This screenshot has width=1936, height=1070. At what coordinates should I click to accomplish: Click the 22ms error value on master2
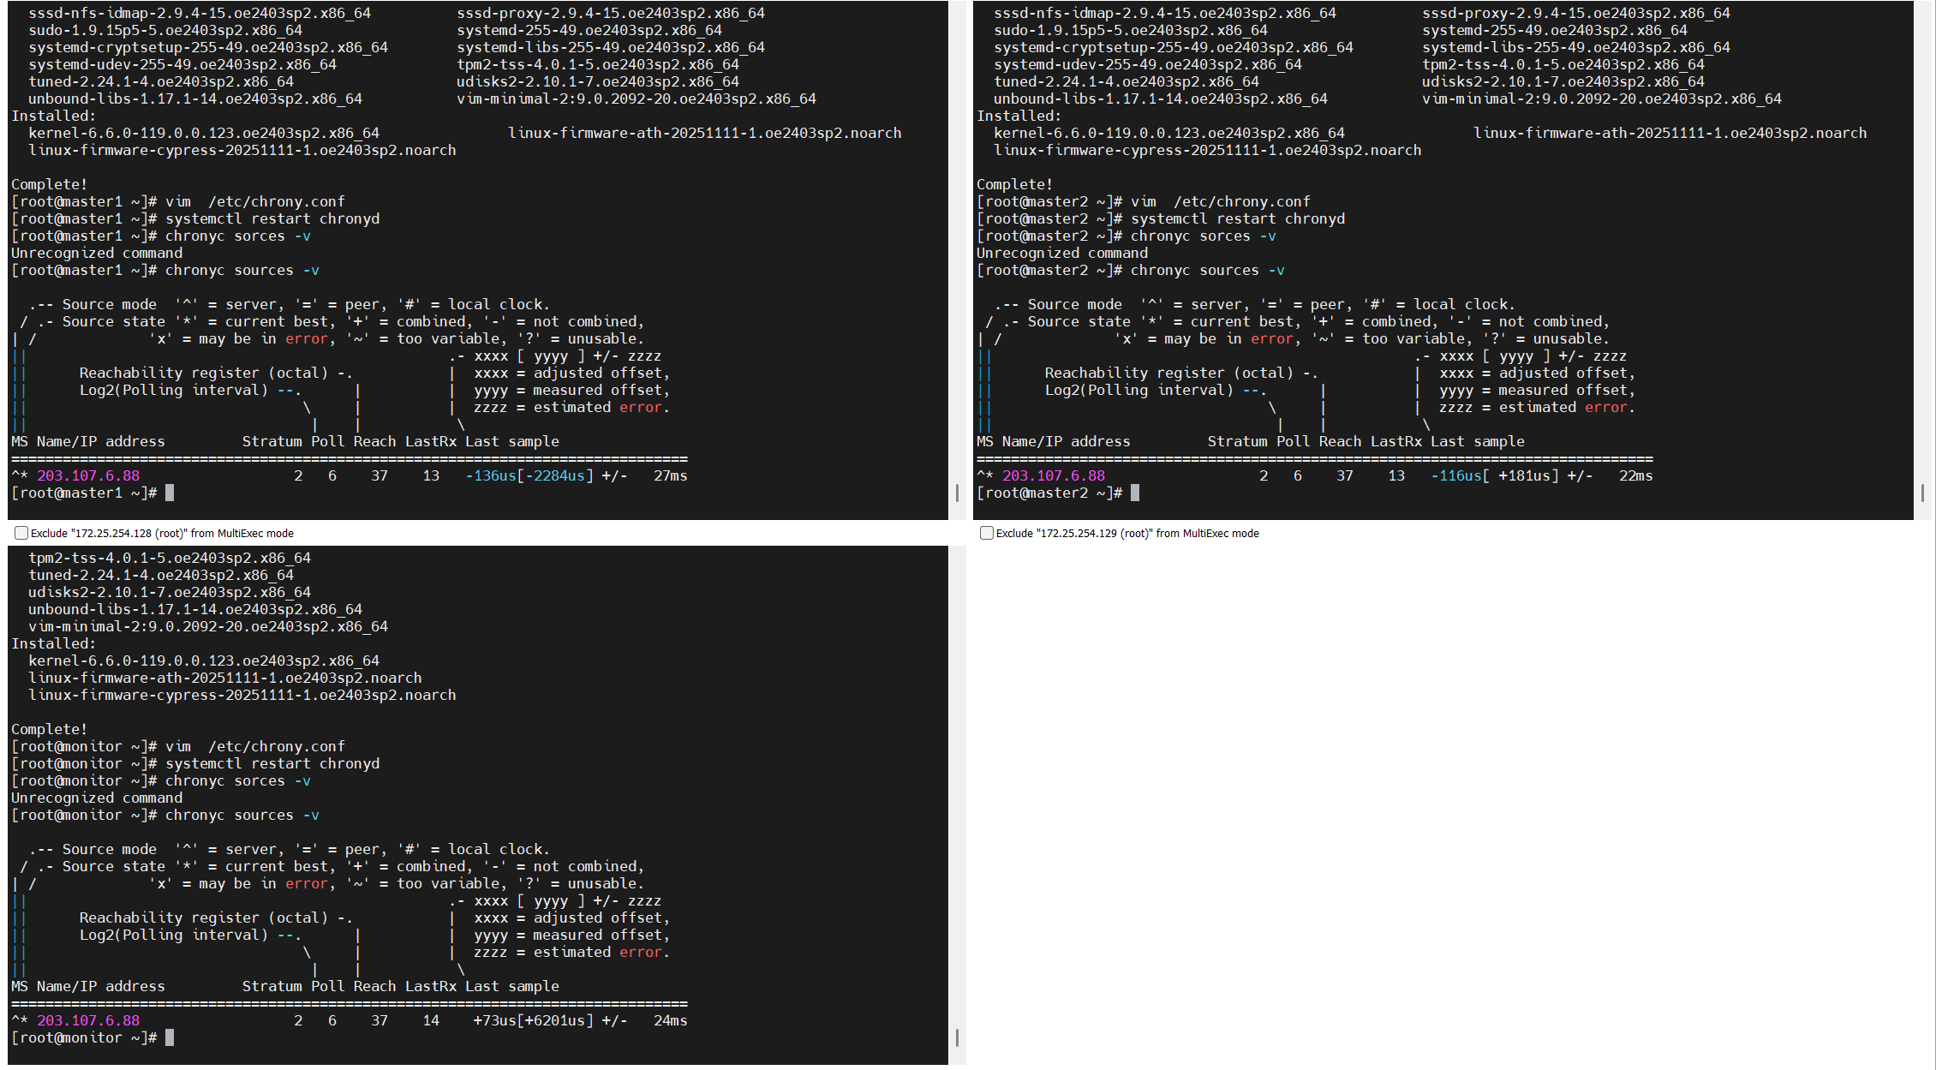click(x=1635, y=475)
